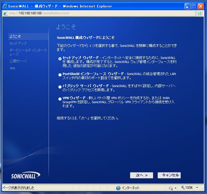This screenshot has height=194, width=207.
Task: Click the SonicWALL logo
Action: (x=26, y=175)
